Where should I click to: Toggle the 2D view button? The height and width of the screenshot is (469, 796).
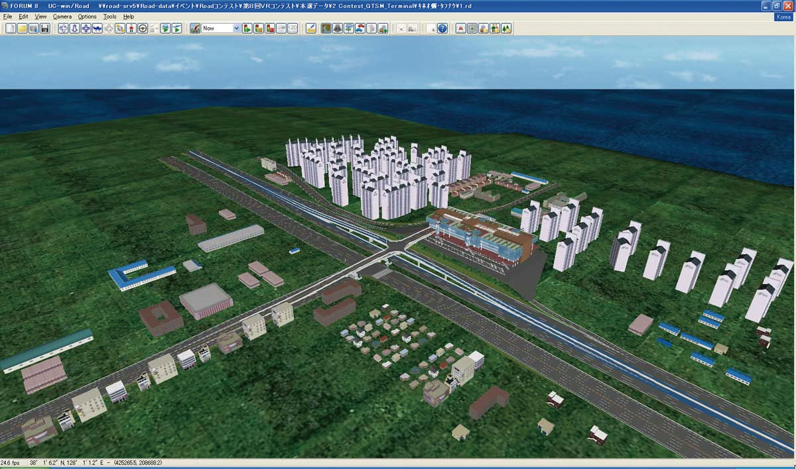[293, 28]
